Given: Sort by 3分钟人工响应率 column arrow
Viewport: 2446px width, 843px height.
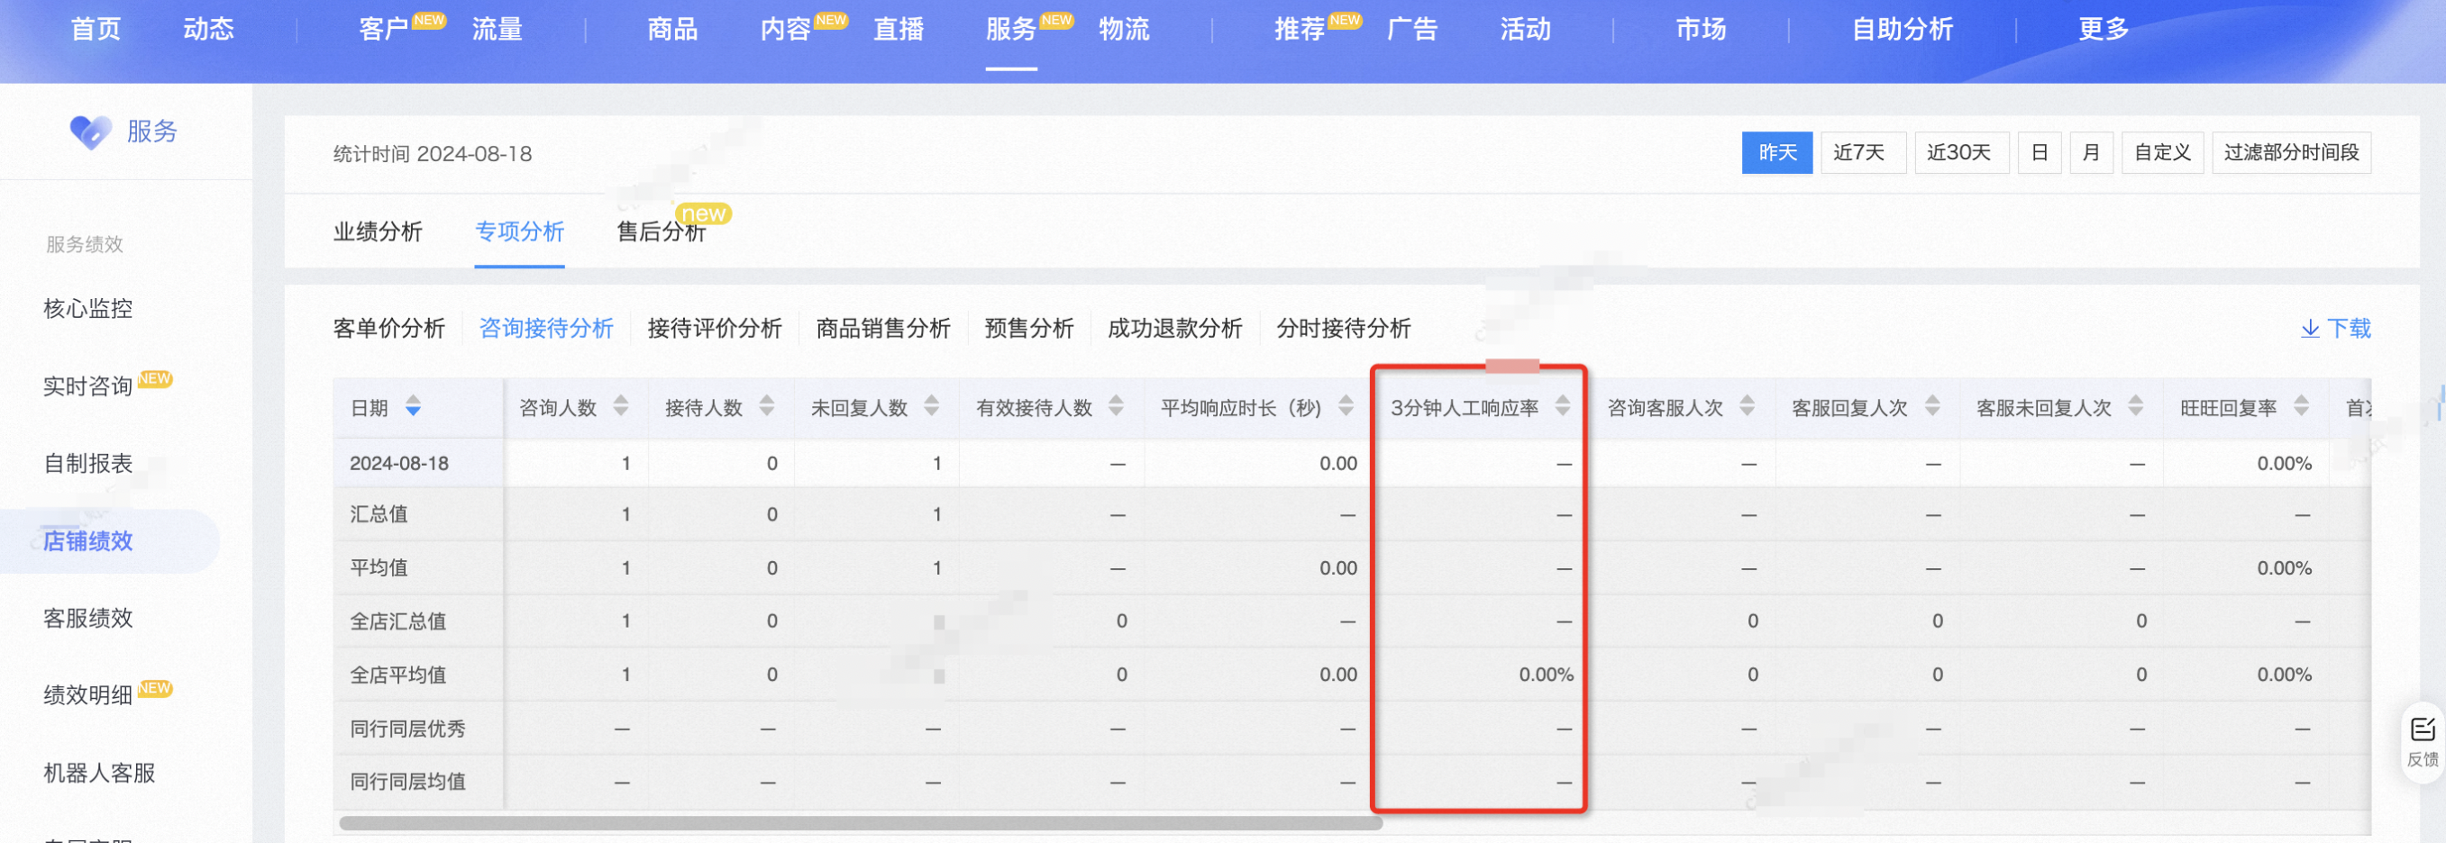Looking at the screenshot, I should [1563, 406].
